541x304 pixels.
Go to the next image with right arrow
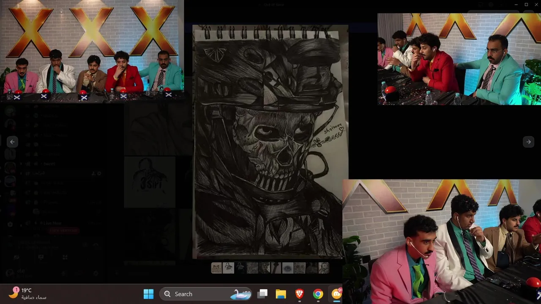point(528,142)
